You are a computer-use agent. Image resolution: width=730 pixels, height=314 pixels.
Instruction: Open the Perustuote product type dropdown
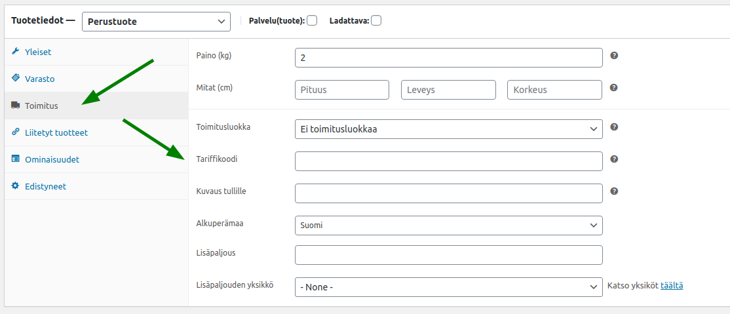point(156,22)
